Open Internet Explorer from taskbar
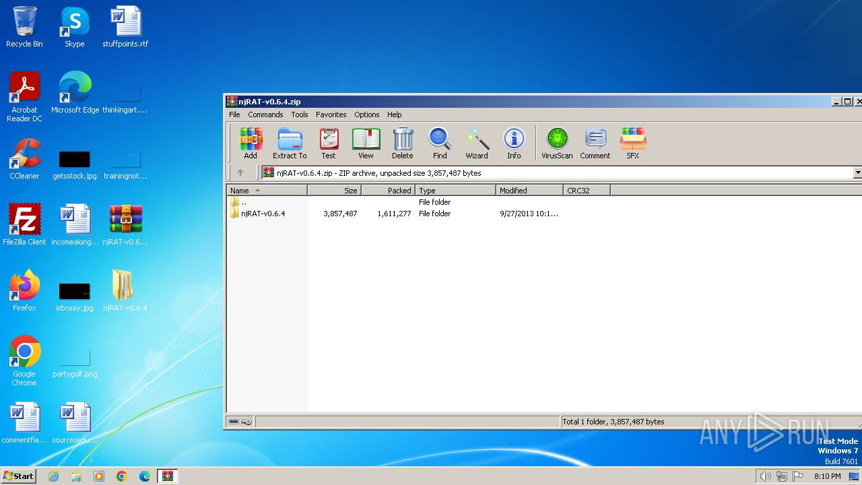The height and width of the screenshot is (485, 862). tap(54, 476)
